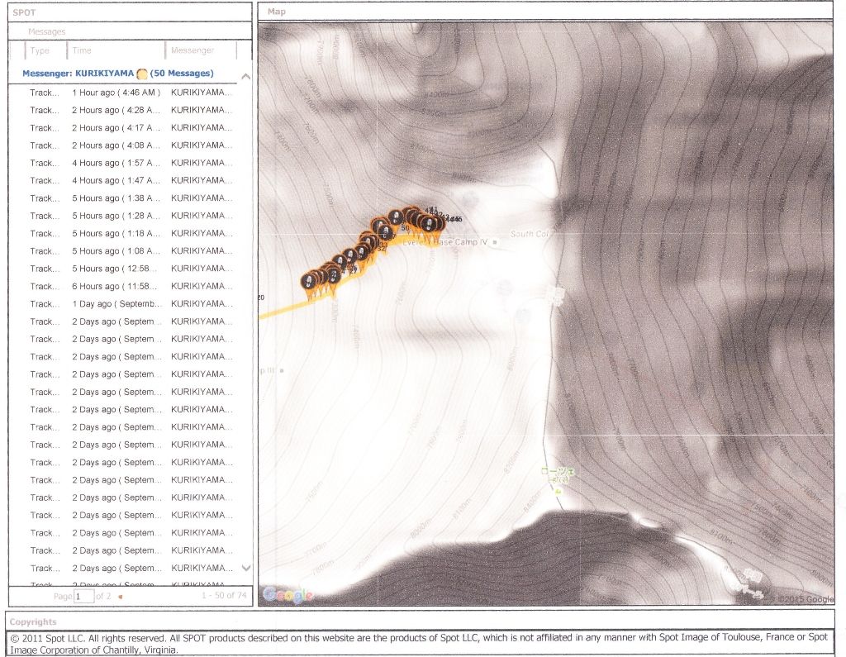
Task: Click the Map panel header
Action: click(277, 12)
